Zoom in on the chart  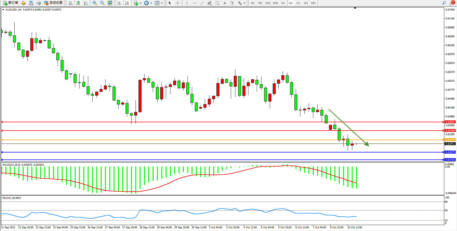(x=95, y=3)
